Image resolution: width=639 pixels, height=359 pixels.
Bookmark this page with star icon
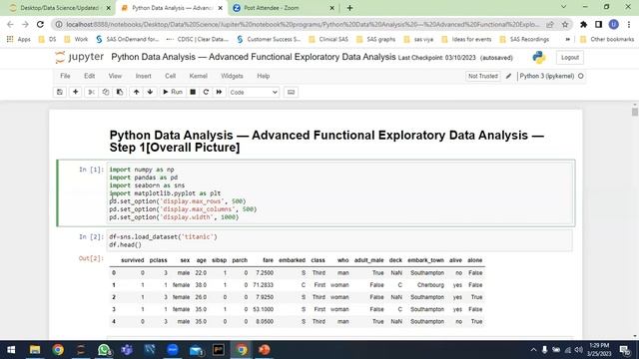pos(565,24)
